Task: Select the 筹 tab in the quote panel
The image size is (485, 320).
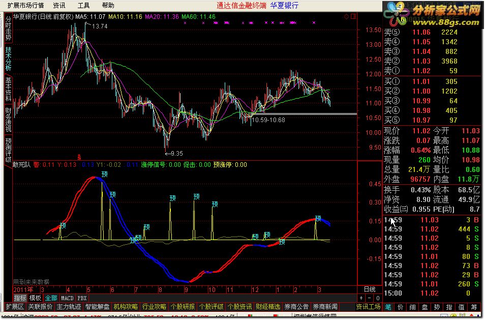Action: click(x=473, y=307)
